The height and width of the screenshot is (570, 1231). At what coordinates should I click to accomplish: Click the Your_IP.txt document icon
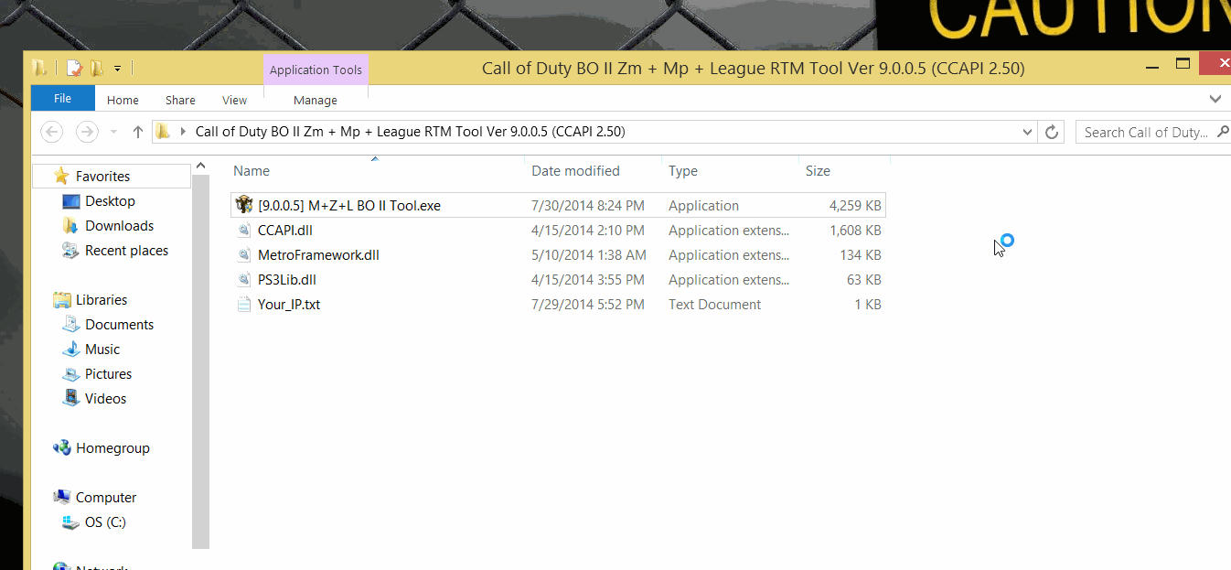243,305
